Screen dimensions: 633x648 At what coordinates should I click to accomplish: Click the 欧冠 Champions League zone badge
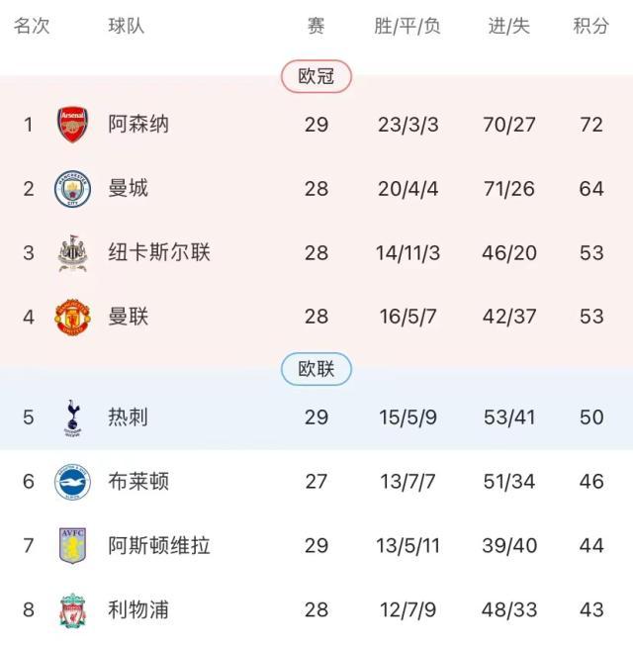tap(316, 76)
